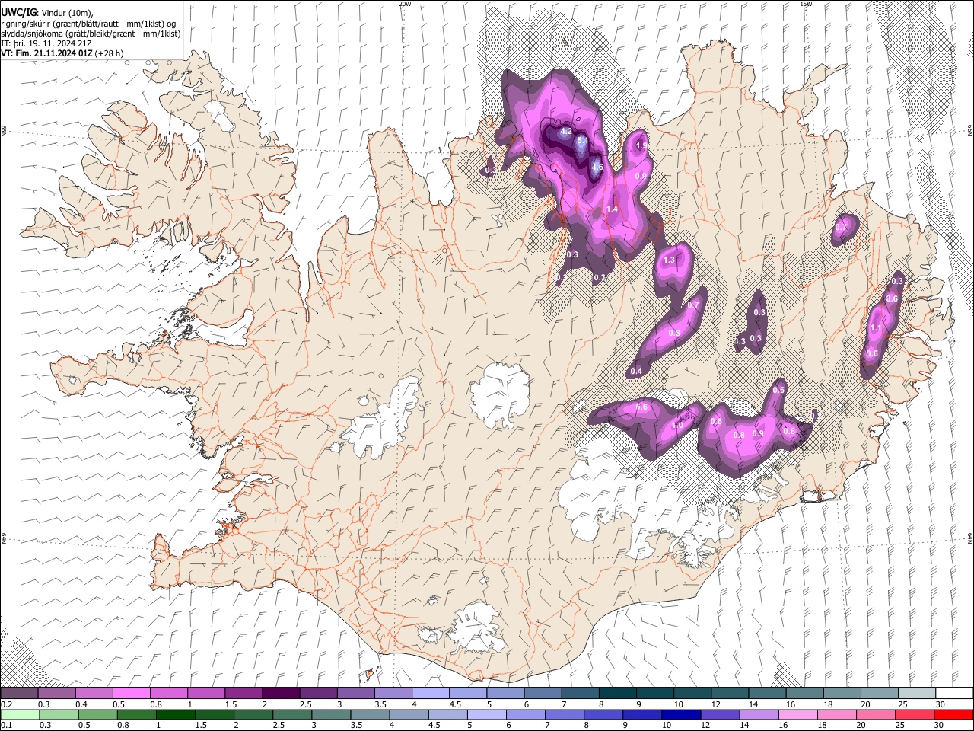Select the VT: Fim. 21.11.2024 01Z (+28 h) line

(62, 53)
